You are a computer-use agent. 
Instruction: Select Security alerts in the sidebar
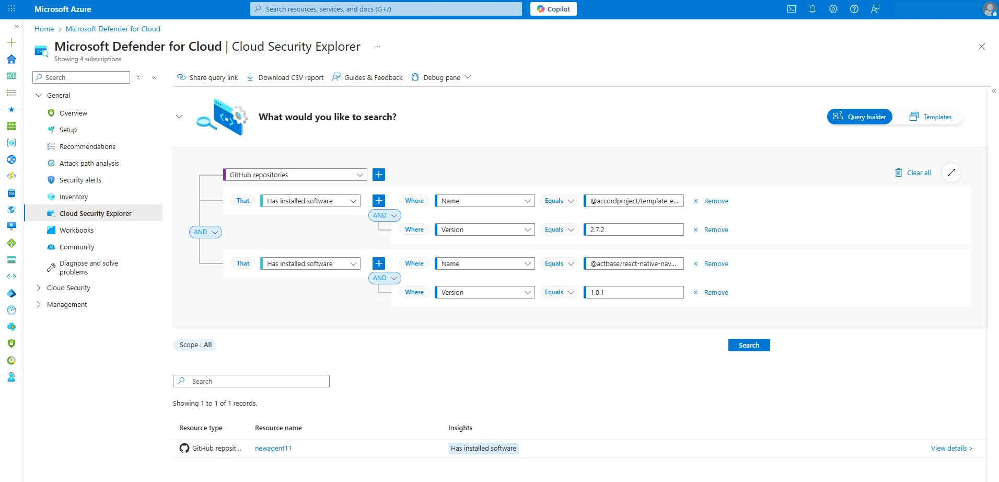[x=80, y=180]
